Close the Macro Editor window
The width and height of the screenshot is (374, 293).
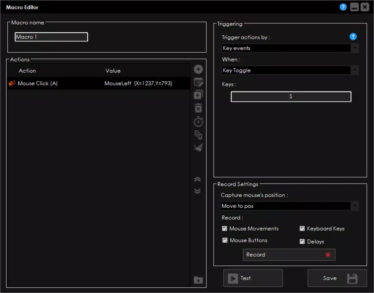365,7
